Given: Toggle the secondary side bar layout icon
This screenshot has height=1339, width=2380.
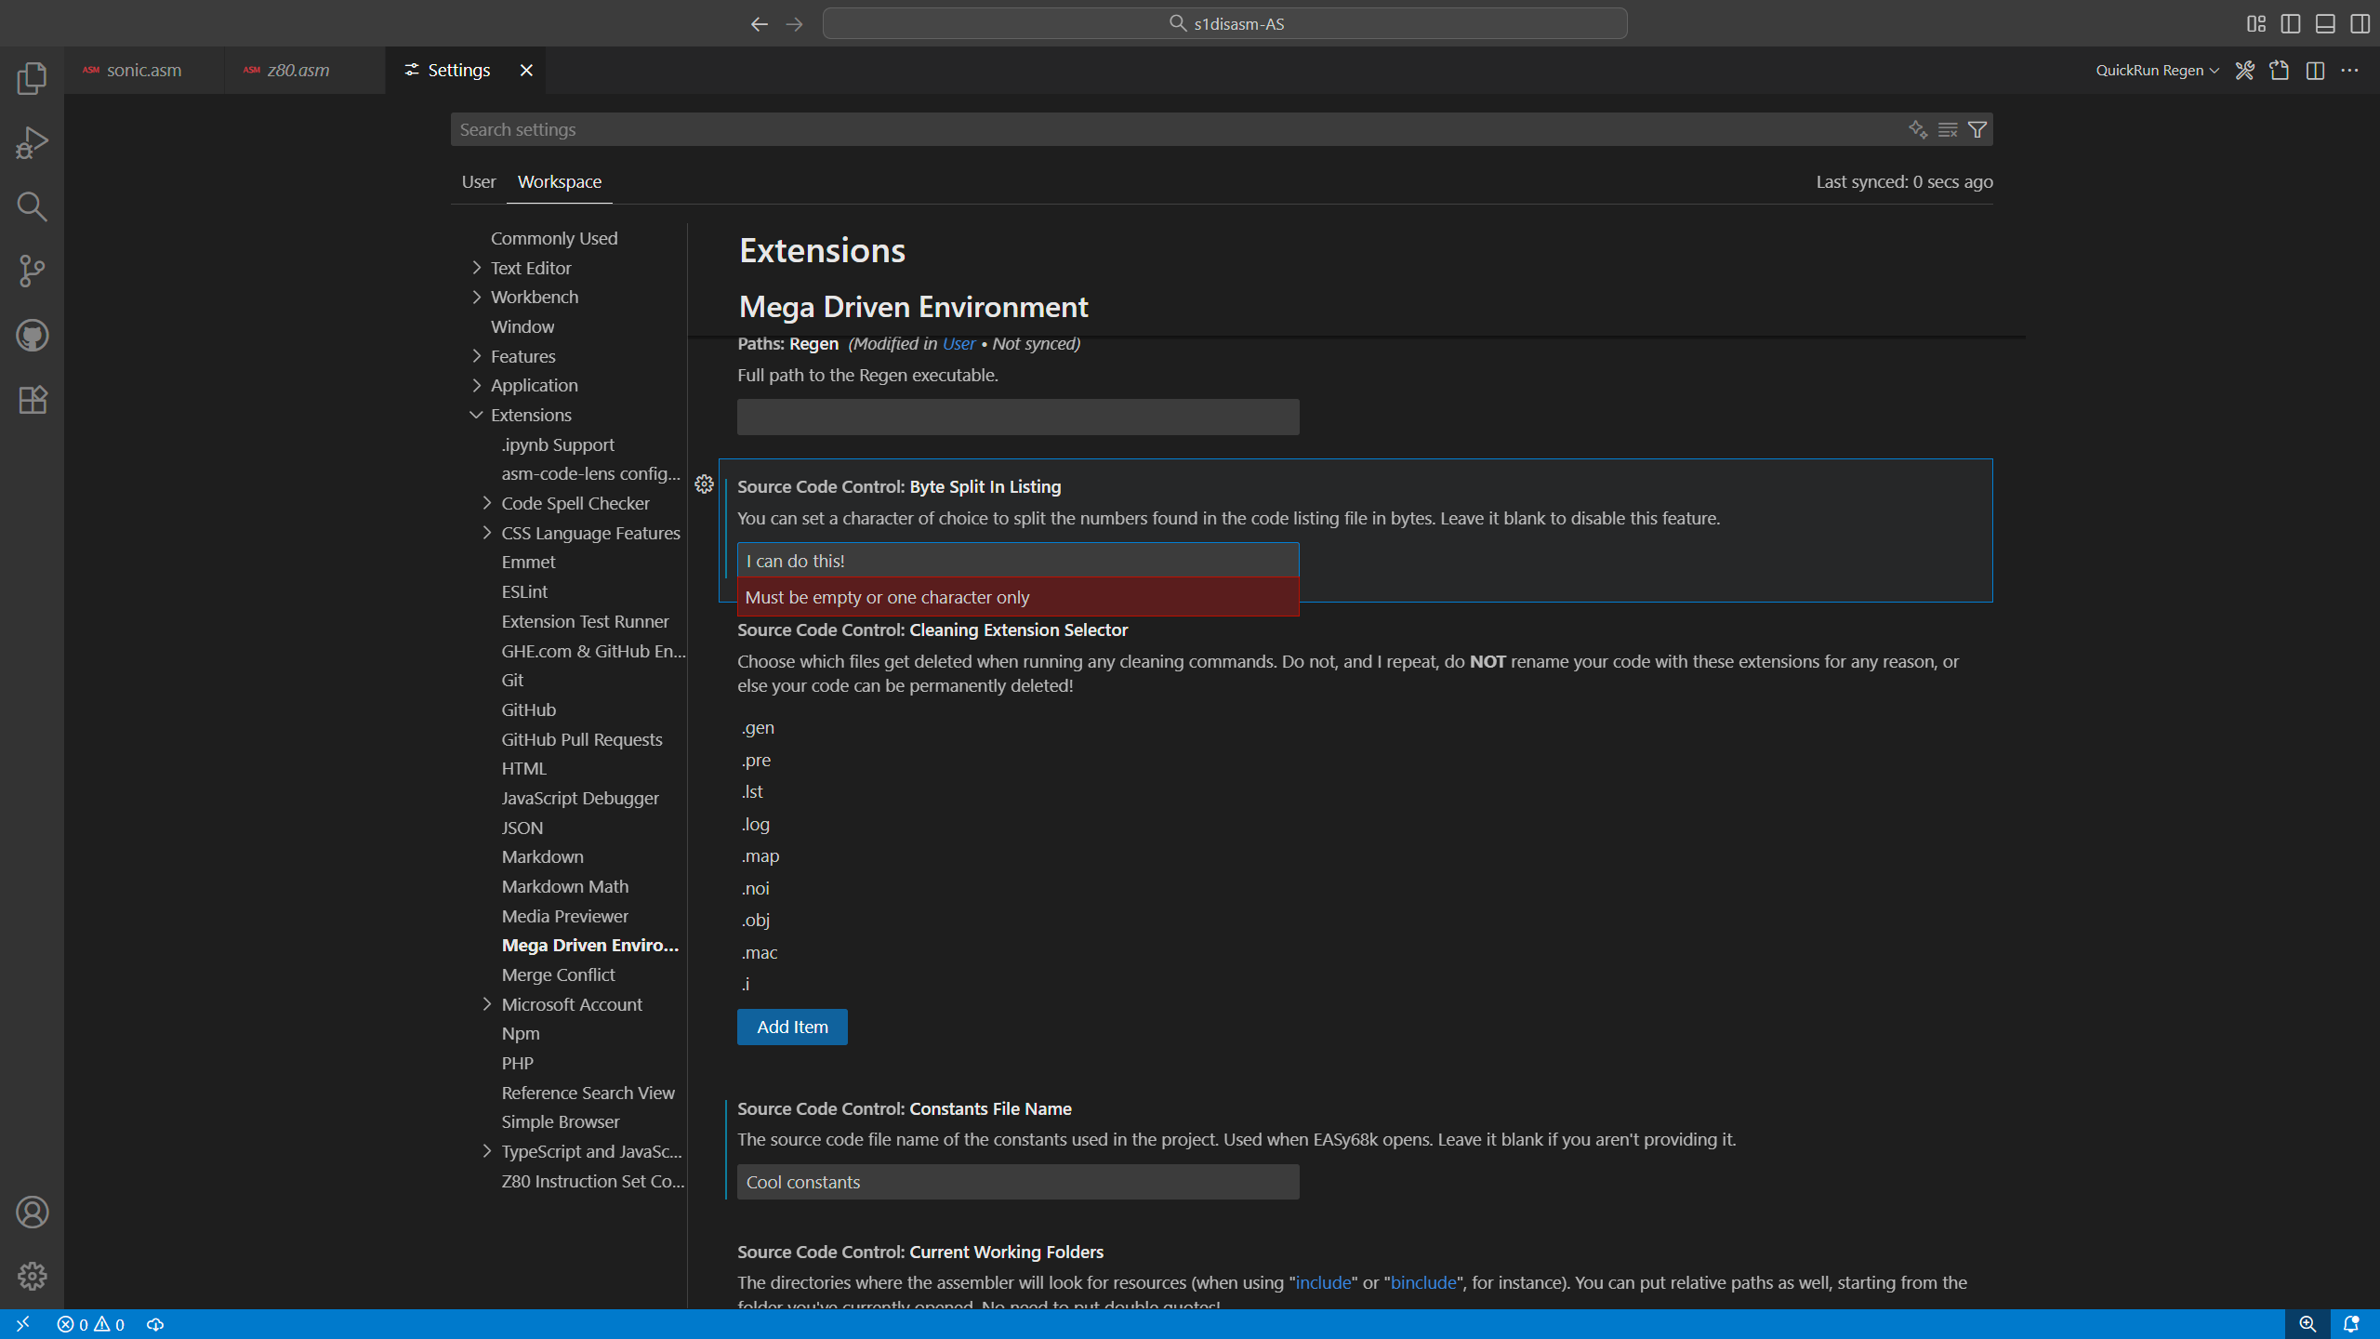Looking at the screenshot, I should click(x=2360, y=23).
